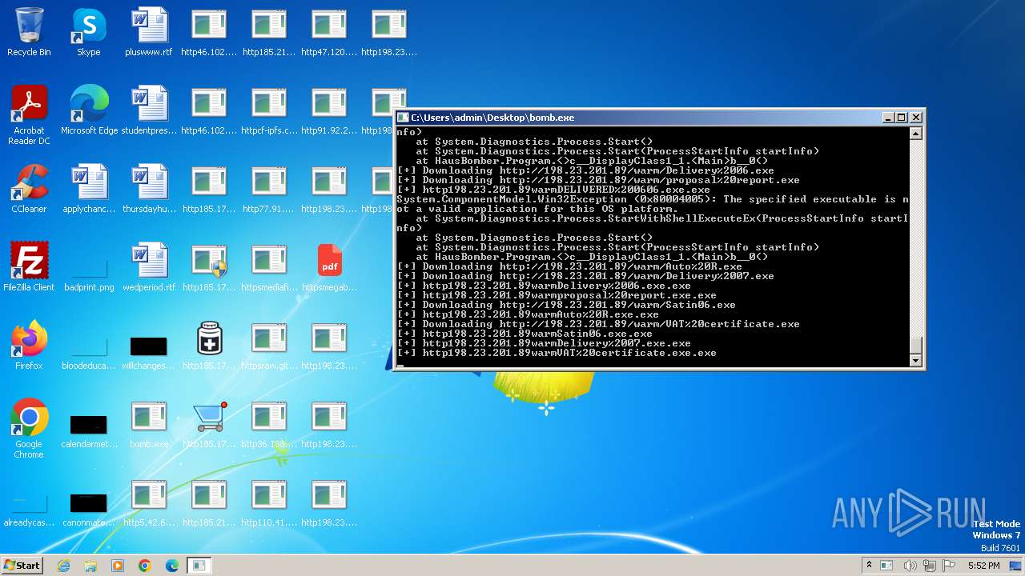Screen dimensions: 1025x576
Task: Open Internet Explorer from the taskbar
Action: click(64, 566)
